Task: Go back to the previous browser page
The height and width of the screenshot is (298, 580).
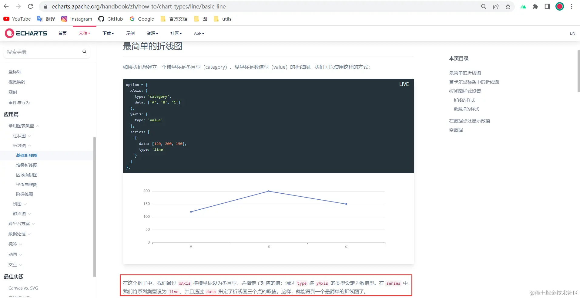Action: click(6, 6)
